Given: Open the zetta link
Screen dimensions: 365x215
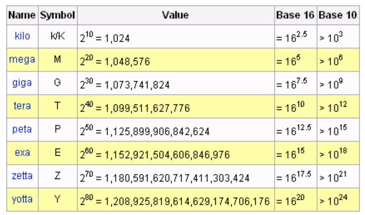Looking at the screenshot, I should coord(22,176).
